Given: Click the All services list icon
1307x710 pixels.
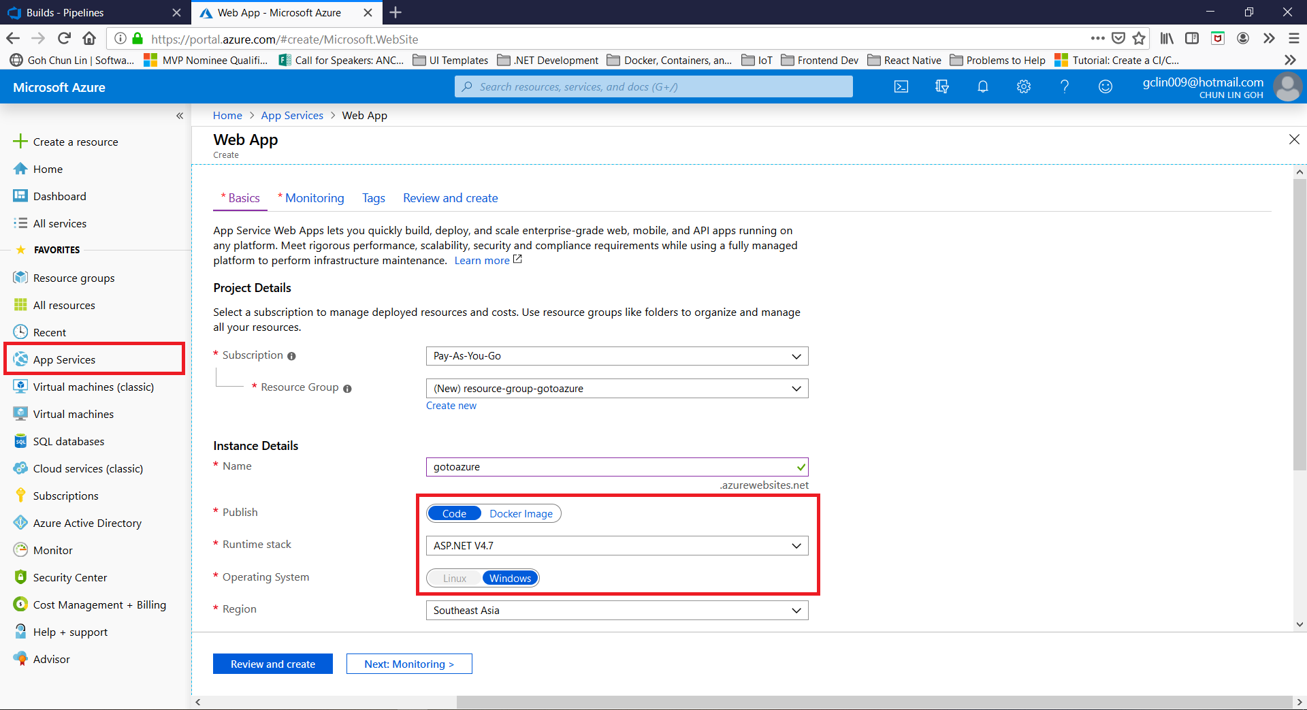Looking at the screenshot, I should 20,223.
